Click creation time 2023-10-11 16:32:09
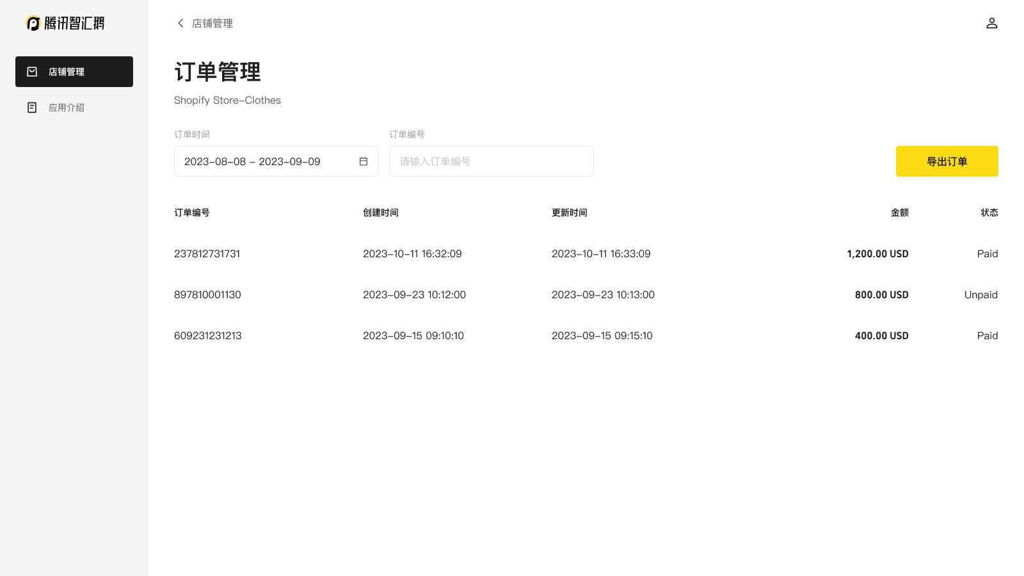Viewport: 1024px width, 576px height. coord(412,253)
